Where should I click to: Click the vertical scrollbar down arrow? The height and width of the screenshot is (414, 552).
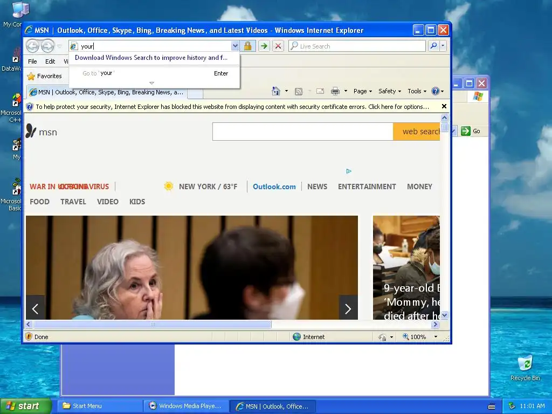444,315
